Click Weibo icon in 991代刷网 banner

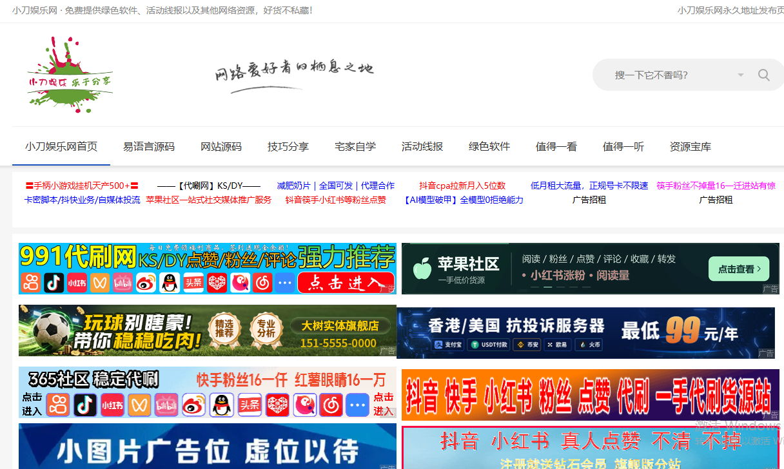[x=146, y=282]
